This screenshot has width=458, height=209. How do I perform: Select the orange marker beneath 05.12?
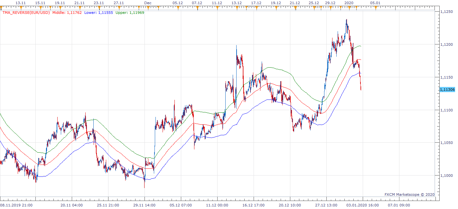tap(178, 7)
